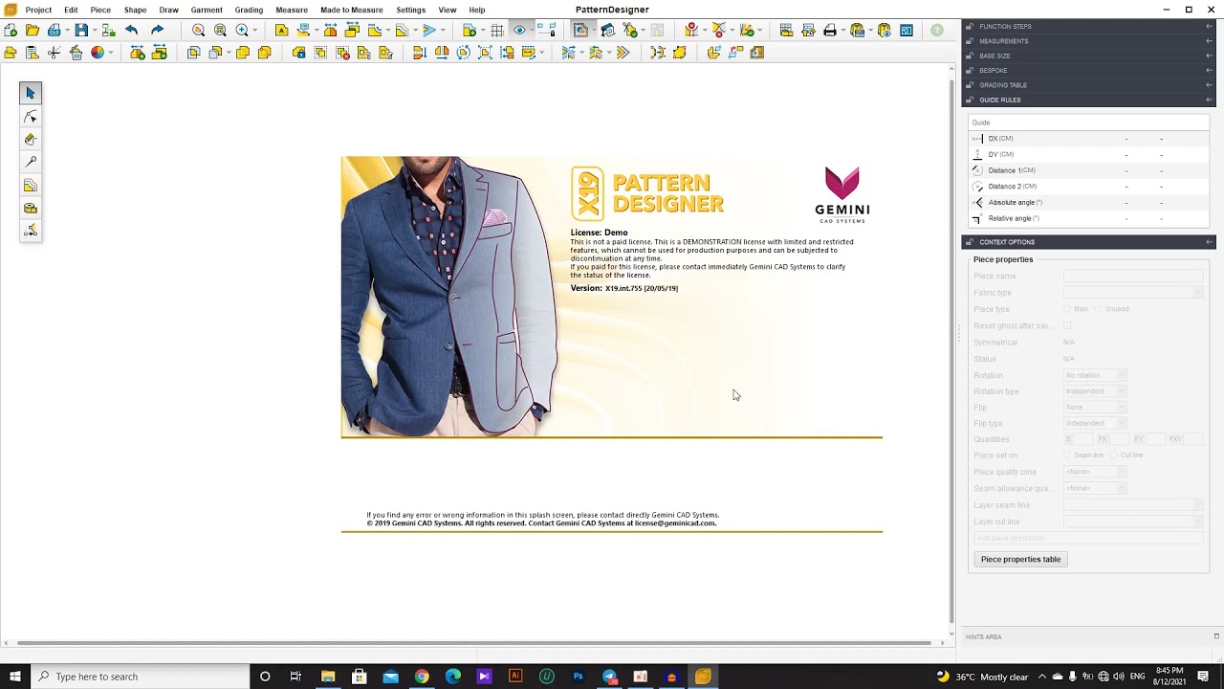Open the color wheel dropdown arrow
This screenshot has height=689, width=1224.
click(111, 53)
